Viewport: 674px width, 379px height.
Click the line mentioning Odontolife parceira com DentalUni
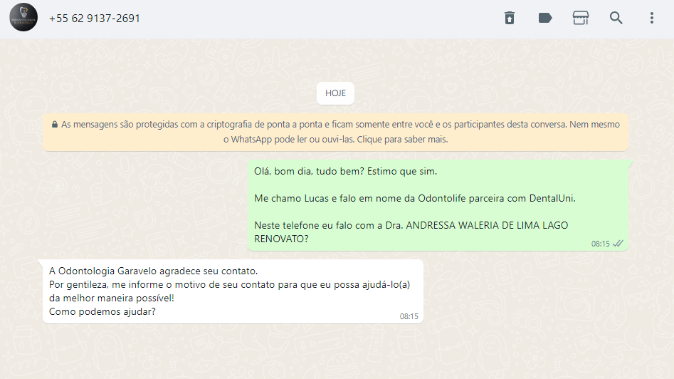415,198
